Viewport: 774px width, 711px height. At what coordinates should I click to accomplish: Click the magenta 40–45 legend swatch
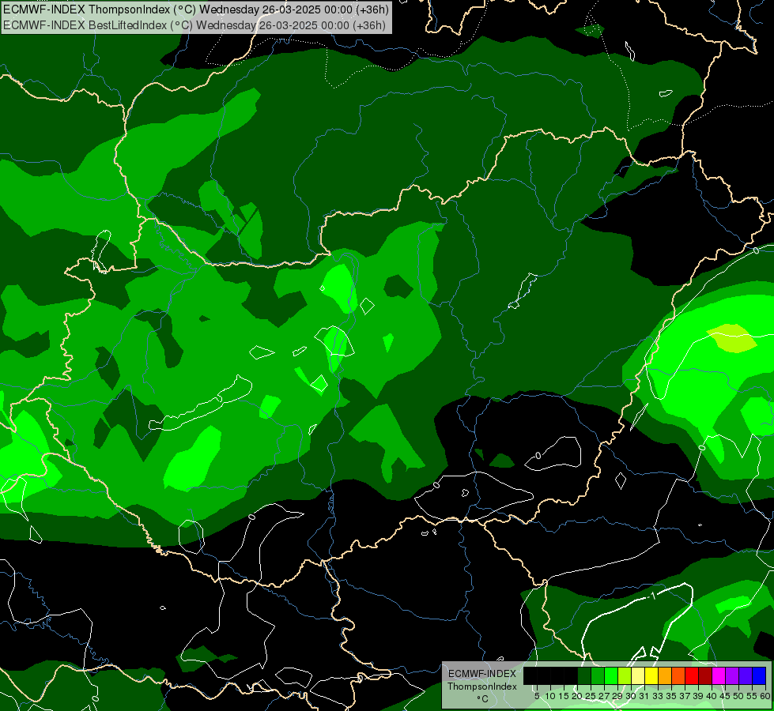tap(719, 675)
